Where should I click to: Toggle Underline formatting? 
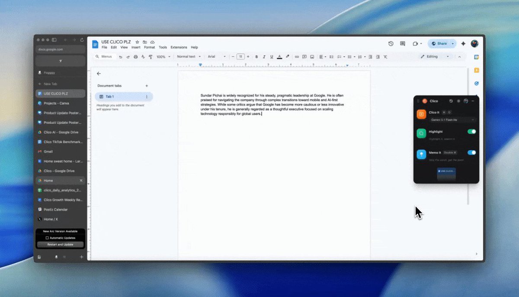[x=272, y=57]
